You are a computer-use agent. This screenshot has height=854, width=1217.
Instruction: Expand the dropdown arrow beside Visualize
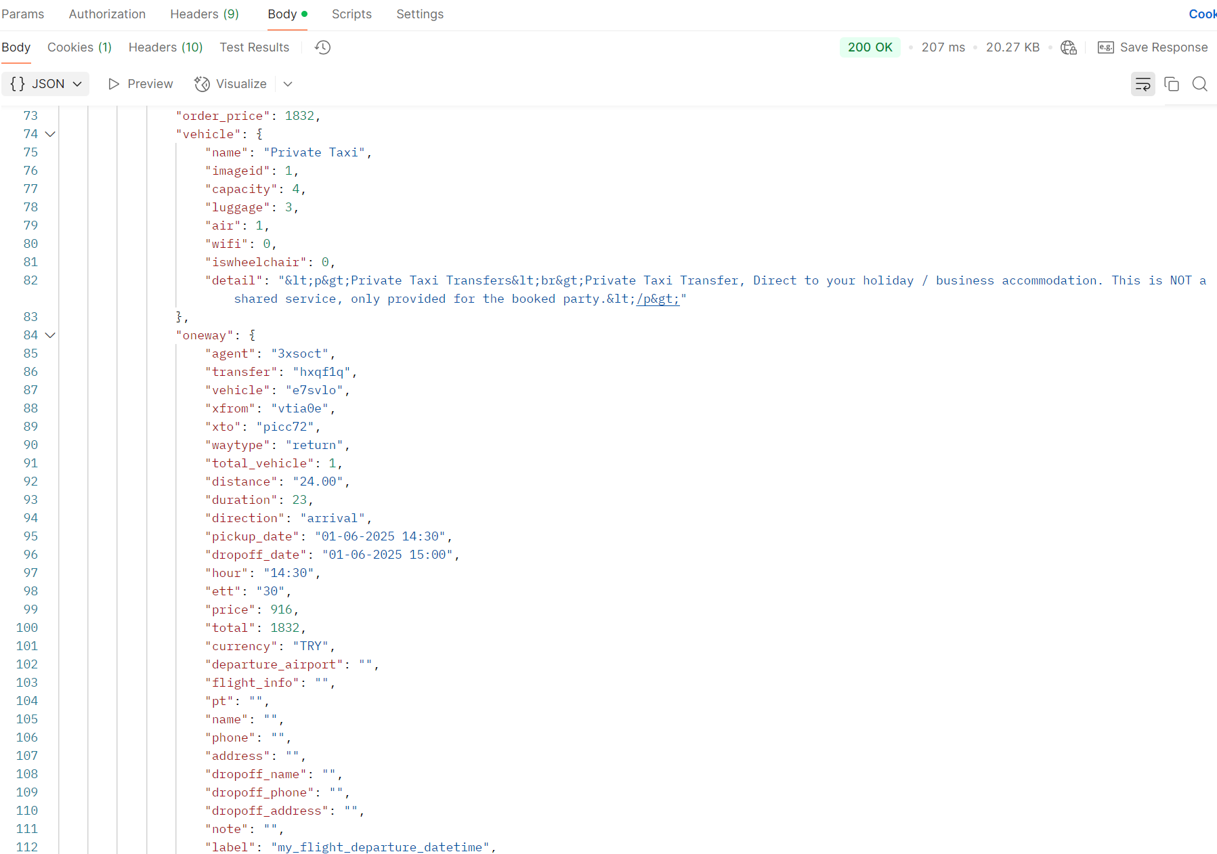(x=288, y=84)
